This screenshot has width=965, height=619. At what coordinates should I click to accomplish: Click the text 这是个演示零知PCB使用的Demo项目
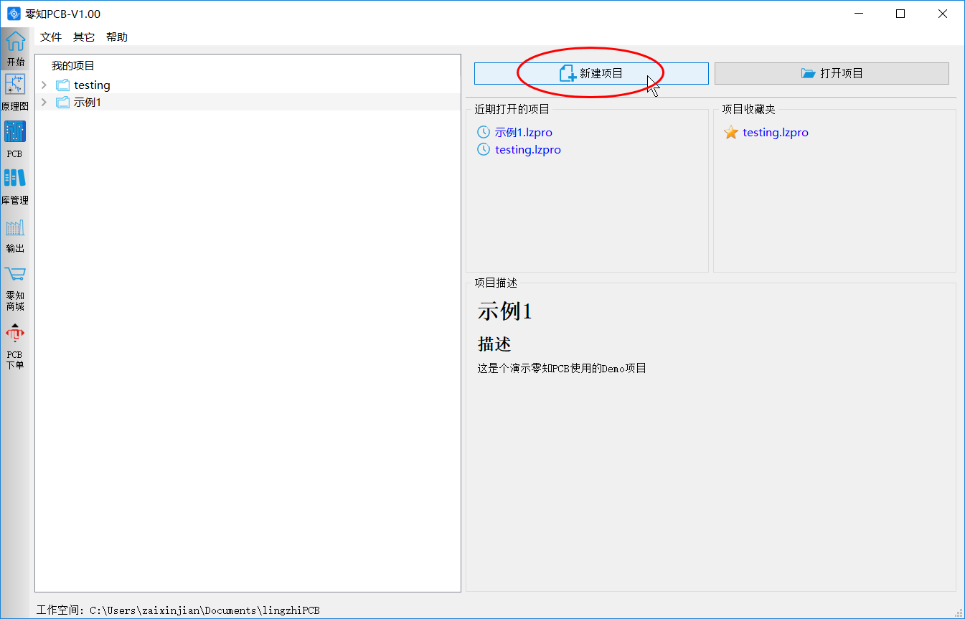coord(562,369)
